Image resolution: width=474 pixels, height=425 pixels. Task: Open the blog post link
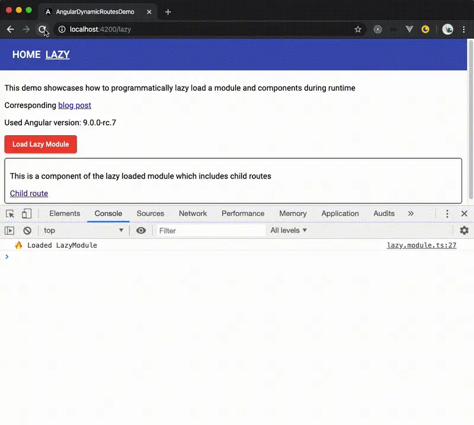(x=75, y=106)
